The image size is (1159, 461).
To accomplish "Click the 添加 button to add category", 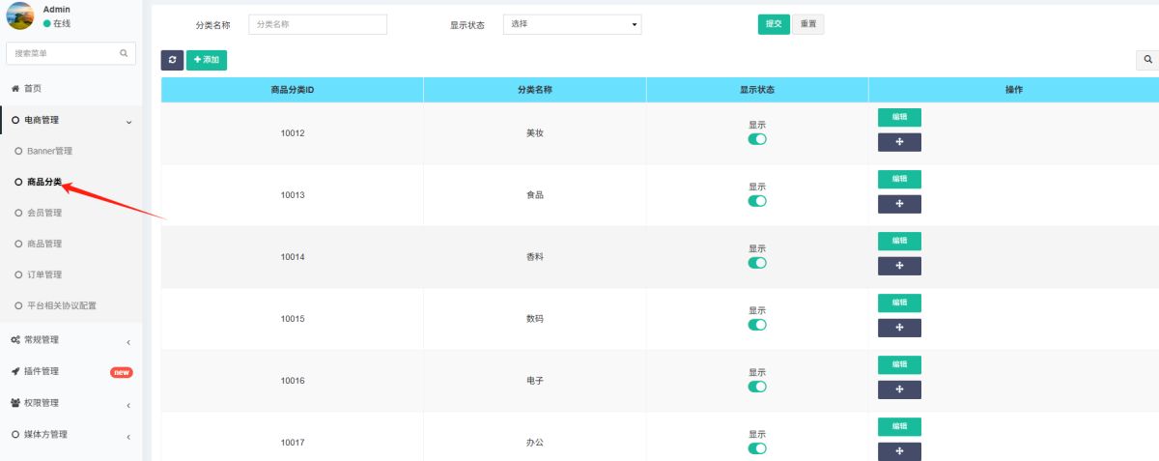I will click(x=207, y=60).
